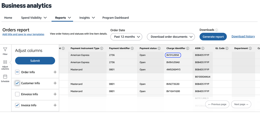This screenshot has width=260, height=113.
Task: Open the Schedule calendar icon
Action: coord(5,77)
